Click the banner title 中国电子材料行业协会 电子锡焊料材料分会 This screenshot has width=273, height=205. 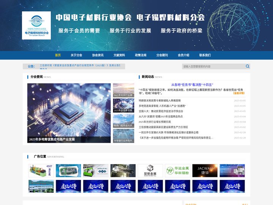point(130,17)
